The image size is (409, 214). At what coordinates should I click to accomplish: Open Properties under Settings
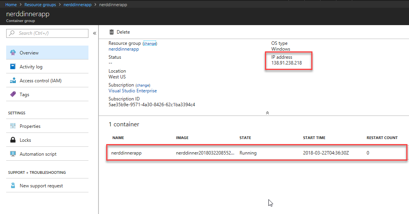47,126
